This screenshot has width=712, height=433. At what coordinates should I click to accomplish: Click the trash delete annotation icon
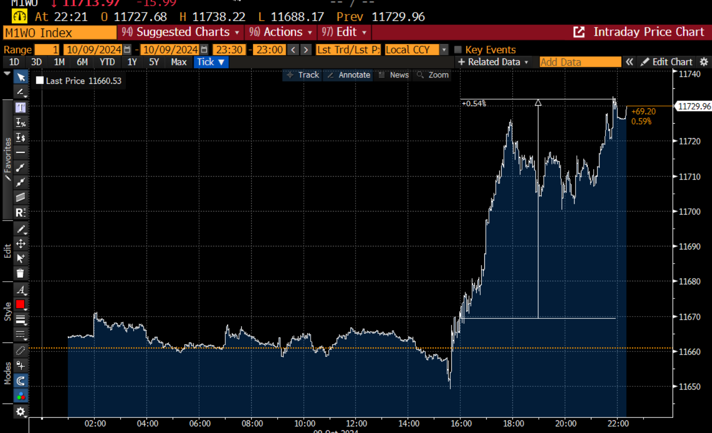click(20, 273)
